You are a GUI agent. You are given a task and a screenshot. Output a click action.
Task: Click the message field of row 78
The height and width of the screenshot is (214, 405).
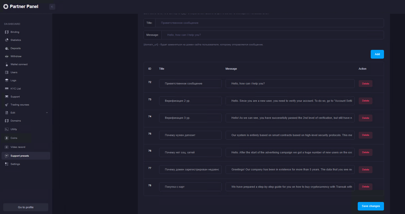tap(290, 187)
